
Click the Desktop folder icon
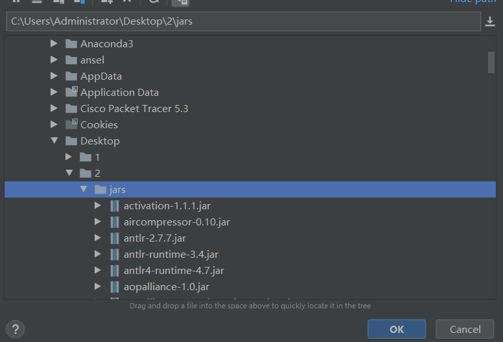71,141
